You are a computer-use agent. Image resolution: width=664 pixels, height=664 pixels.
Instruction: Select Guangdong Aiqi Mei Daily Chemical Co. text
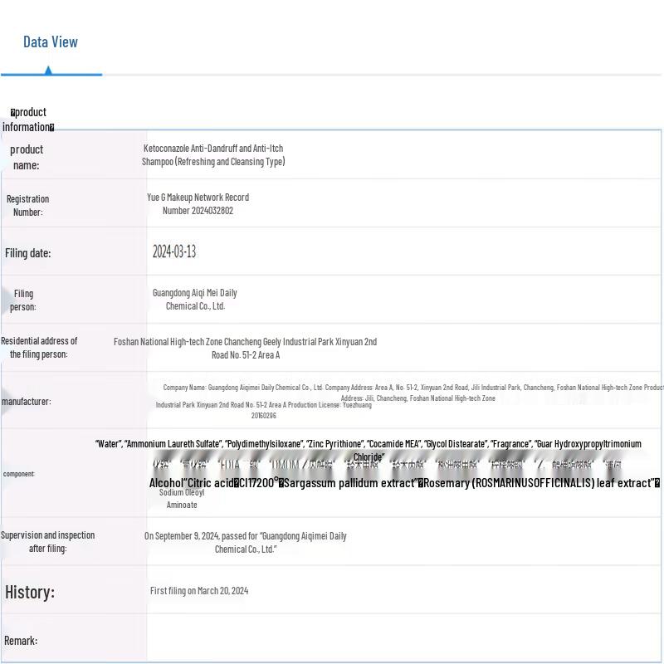coord(195,299)
